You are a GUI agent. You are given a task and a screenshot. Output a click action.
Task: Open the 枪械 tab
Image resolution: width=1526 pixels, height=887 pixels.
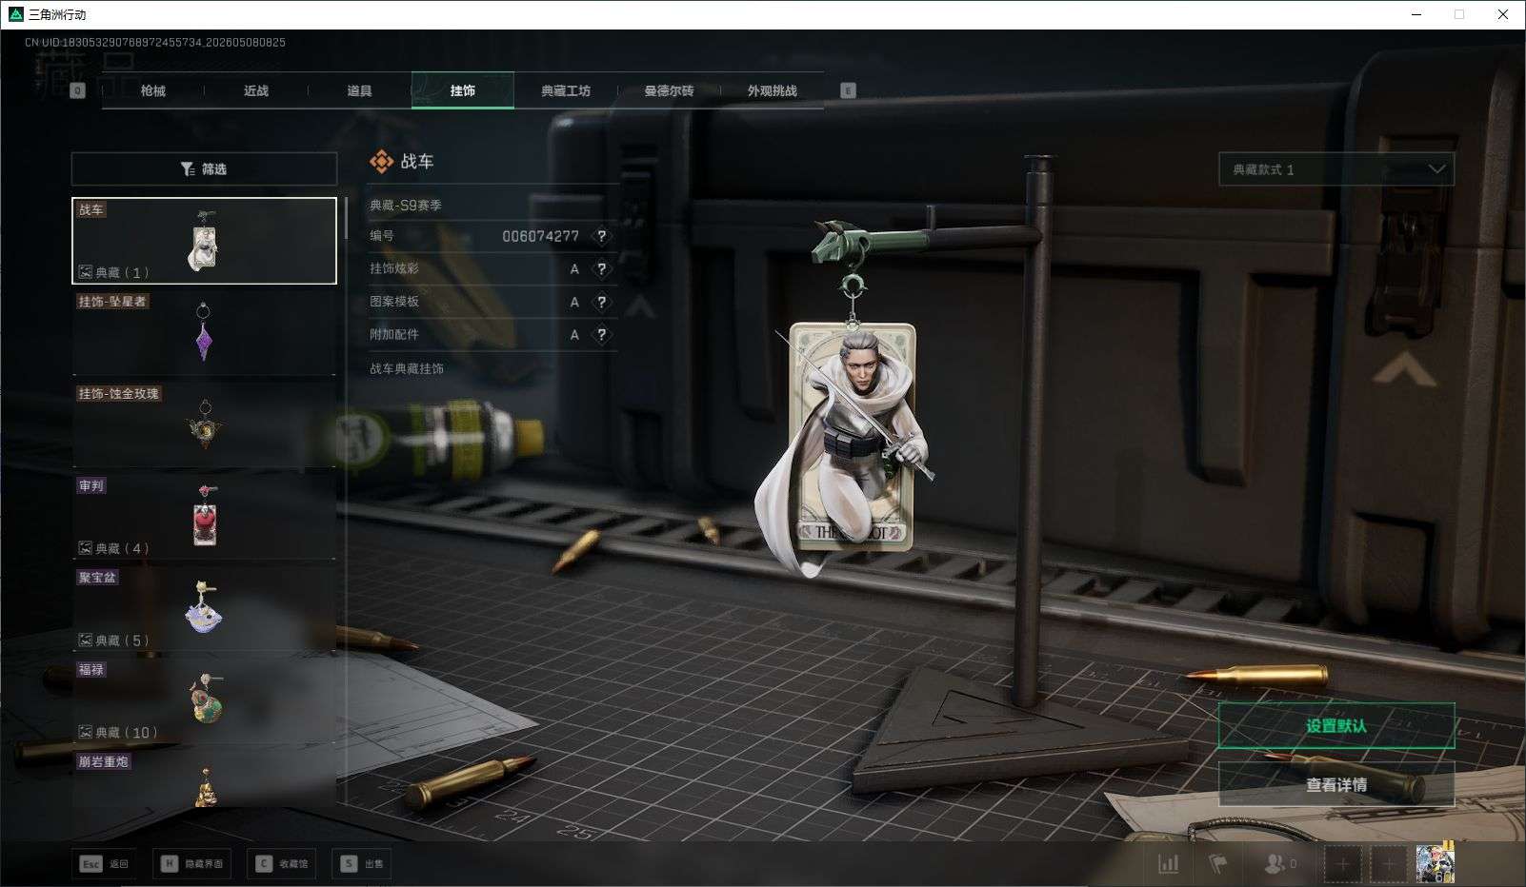coord(152,90)
